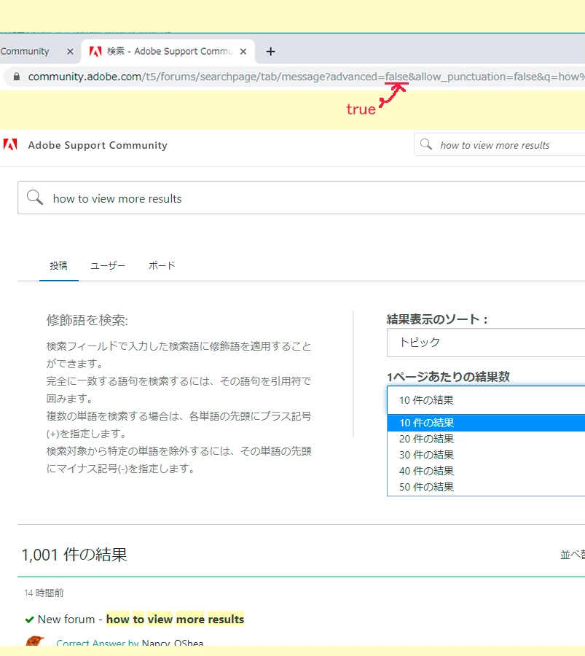Switch to the ユーザー tab
Image resolution: width=585 pixels, height=656 pixels.
pos(108,265)
